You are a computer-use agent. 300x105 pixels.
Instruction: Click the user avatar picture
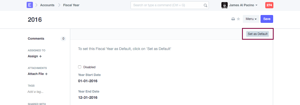coord(224,5)
